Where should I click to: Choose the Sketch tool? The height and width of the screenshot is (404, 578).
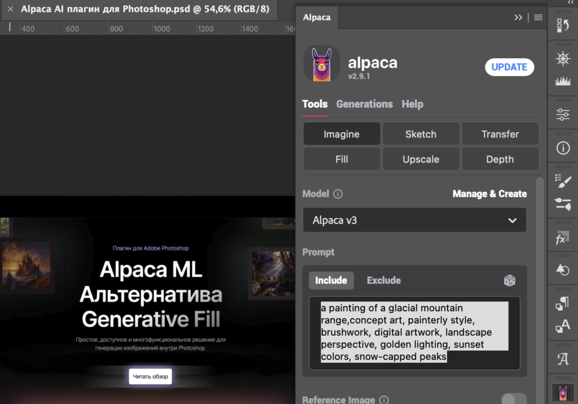[x=421, y=134]
